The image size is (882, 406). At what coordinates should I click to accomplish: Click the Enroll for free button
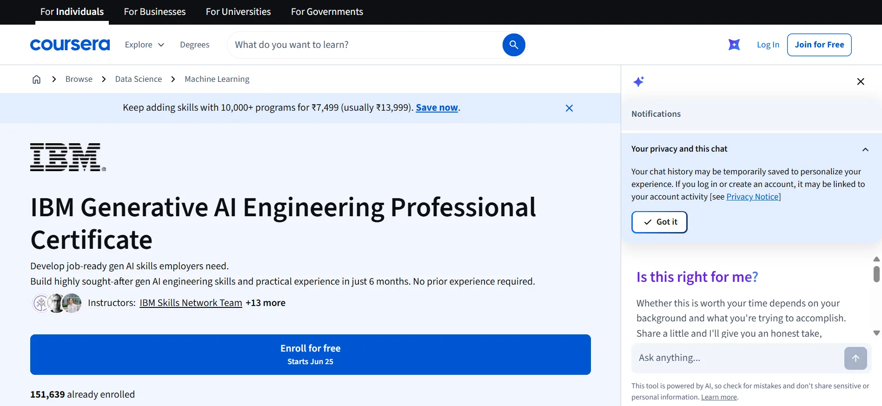[x=311, y=354]
